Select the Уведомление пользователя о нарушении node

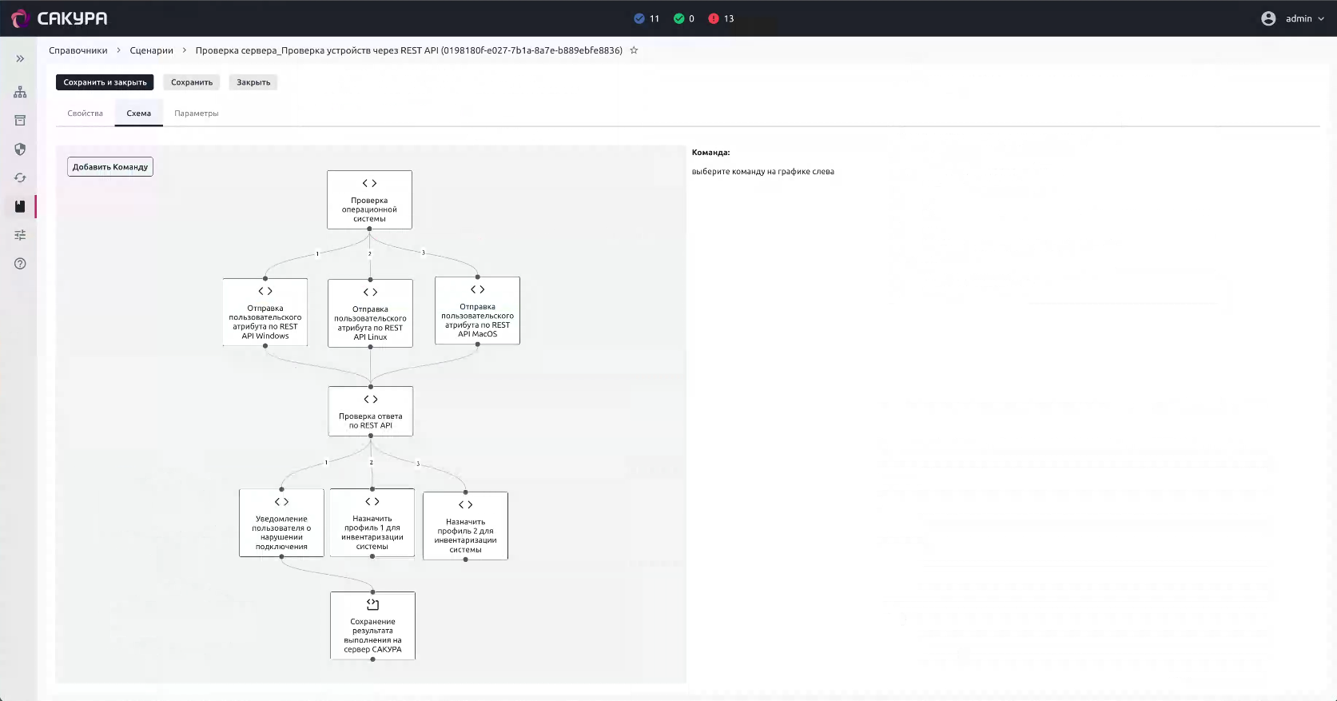[281, 523]
